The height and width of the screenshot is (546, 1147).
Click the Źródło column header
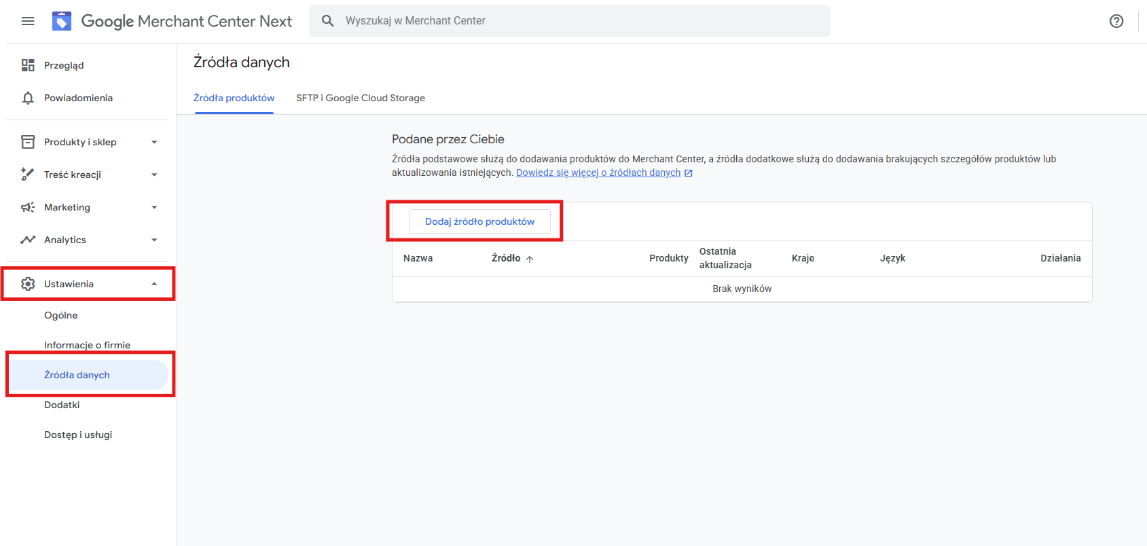tap(506, 258)
